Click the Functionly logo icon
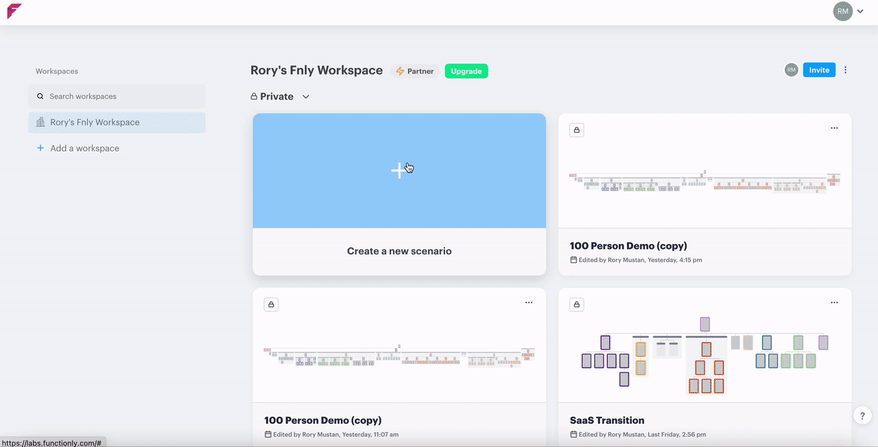This screenshot has width=878, height=447. point(14,12)
